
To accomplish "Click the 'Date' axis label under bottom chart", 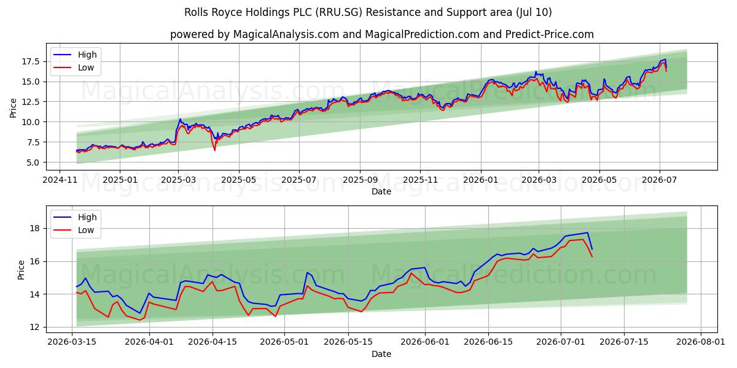I will tap(381, 354).
